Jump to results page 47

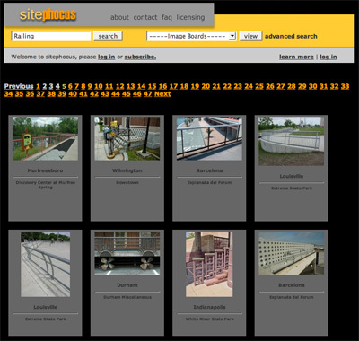click(x=148, y=94)
